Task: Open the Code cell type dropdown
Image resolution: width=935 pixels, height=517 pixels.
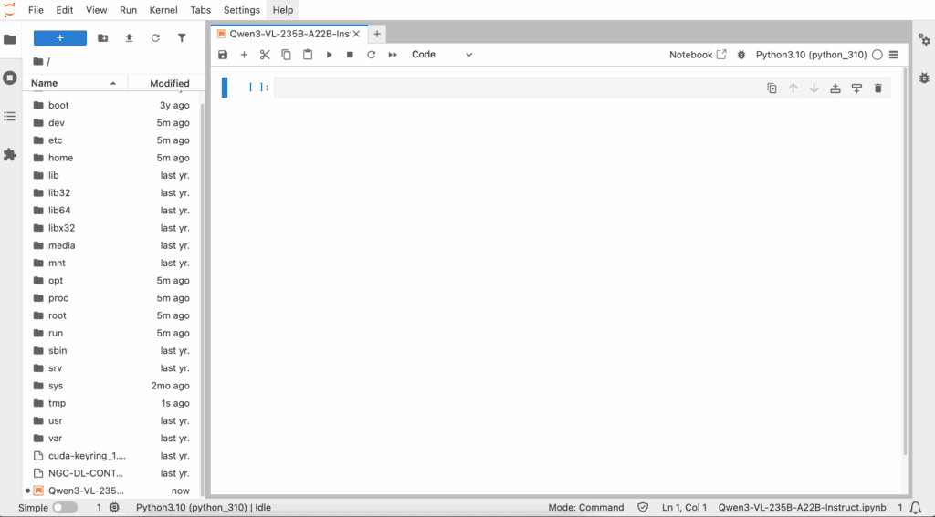Action: point(442,55)
